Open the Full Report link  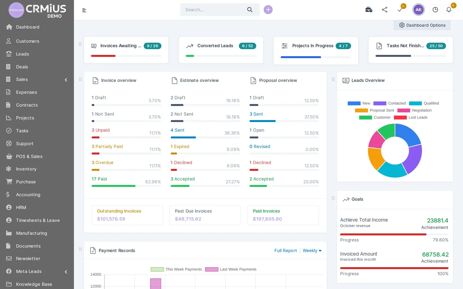coord(286,251)
